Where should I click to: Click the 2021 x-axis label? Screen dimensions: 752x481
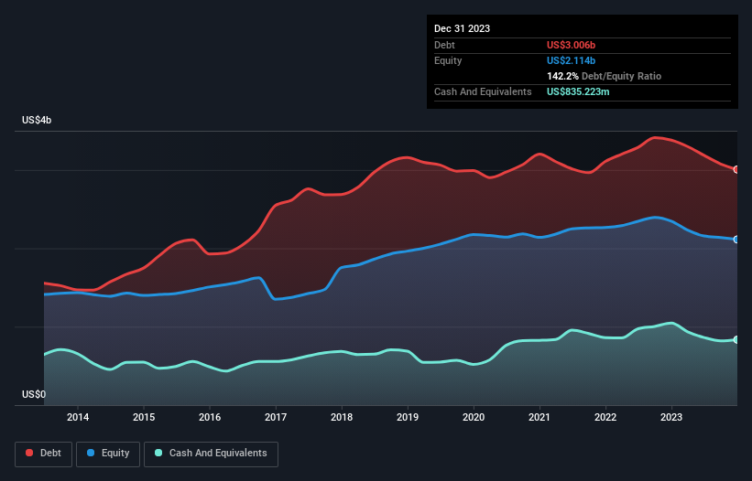click(x=539, y=417)
